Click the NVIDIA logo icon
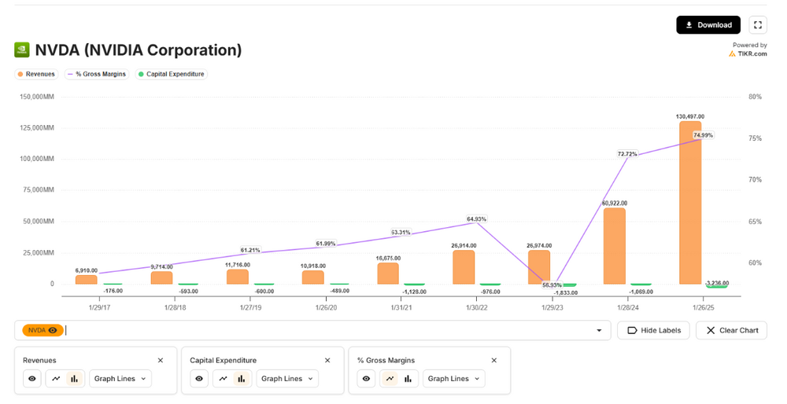The height and width of the screenshot is (404, 787). coord(21,50)
